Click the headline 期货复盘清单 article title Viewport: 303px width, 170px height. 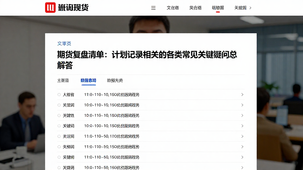click(147, 60)
